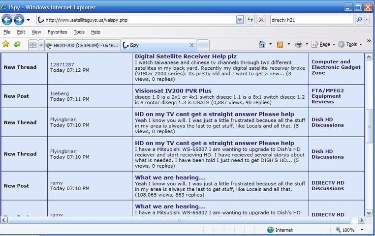Open the Tools menu in menu bar
The height and width of the screenshot is (236, 375).
tap(79, 32)
